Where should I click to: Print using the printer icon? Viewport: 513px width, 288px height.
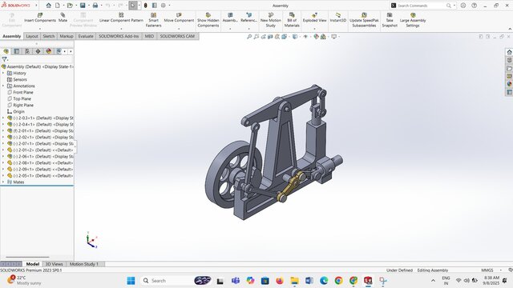tap(95, 6)
